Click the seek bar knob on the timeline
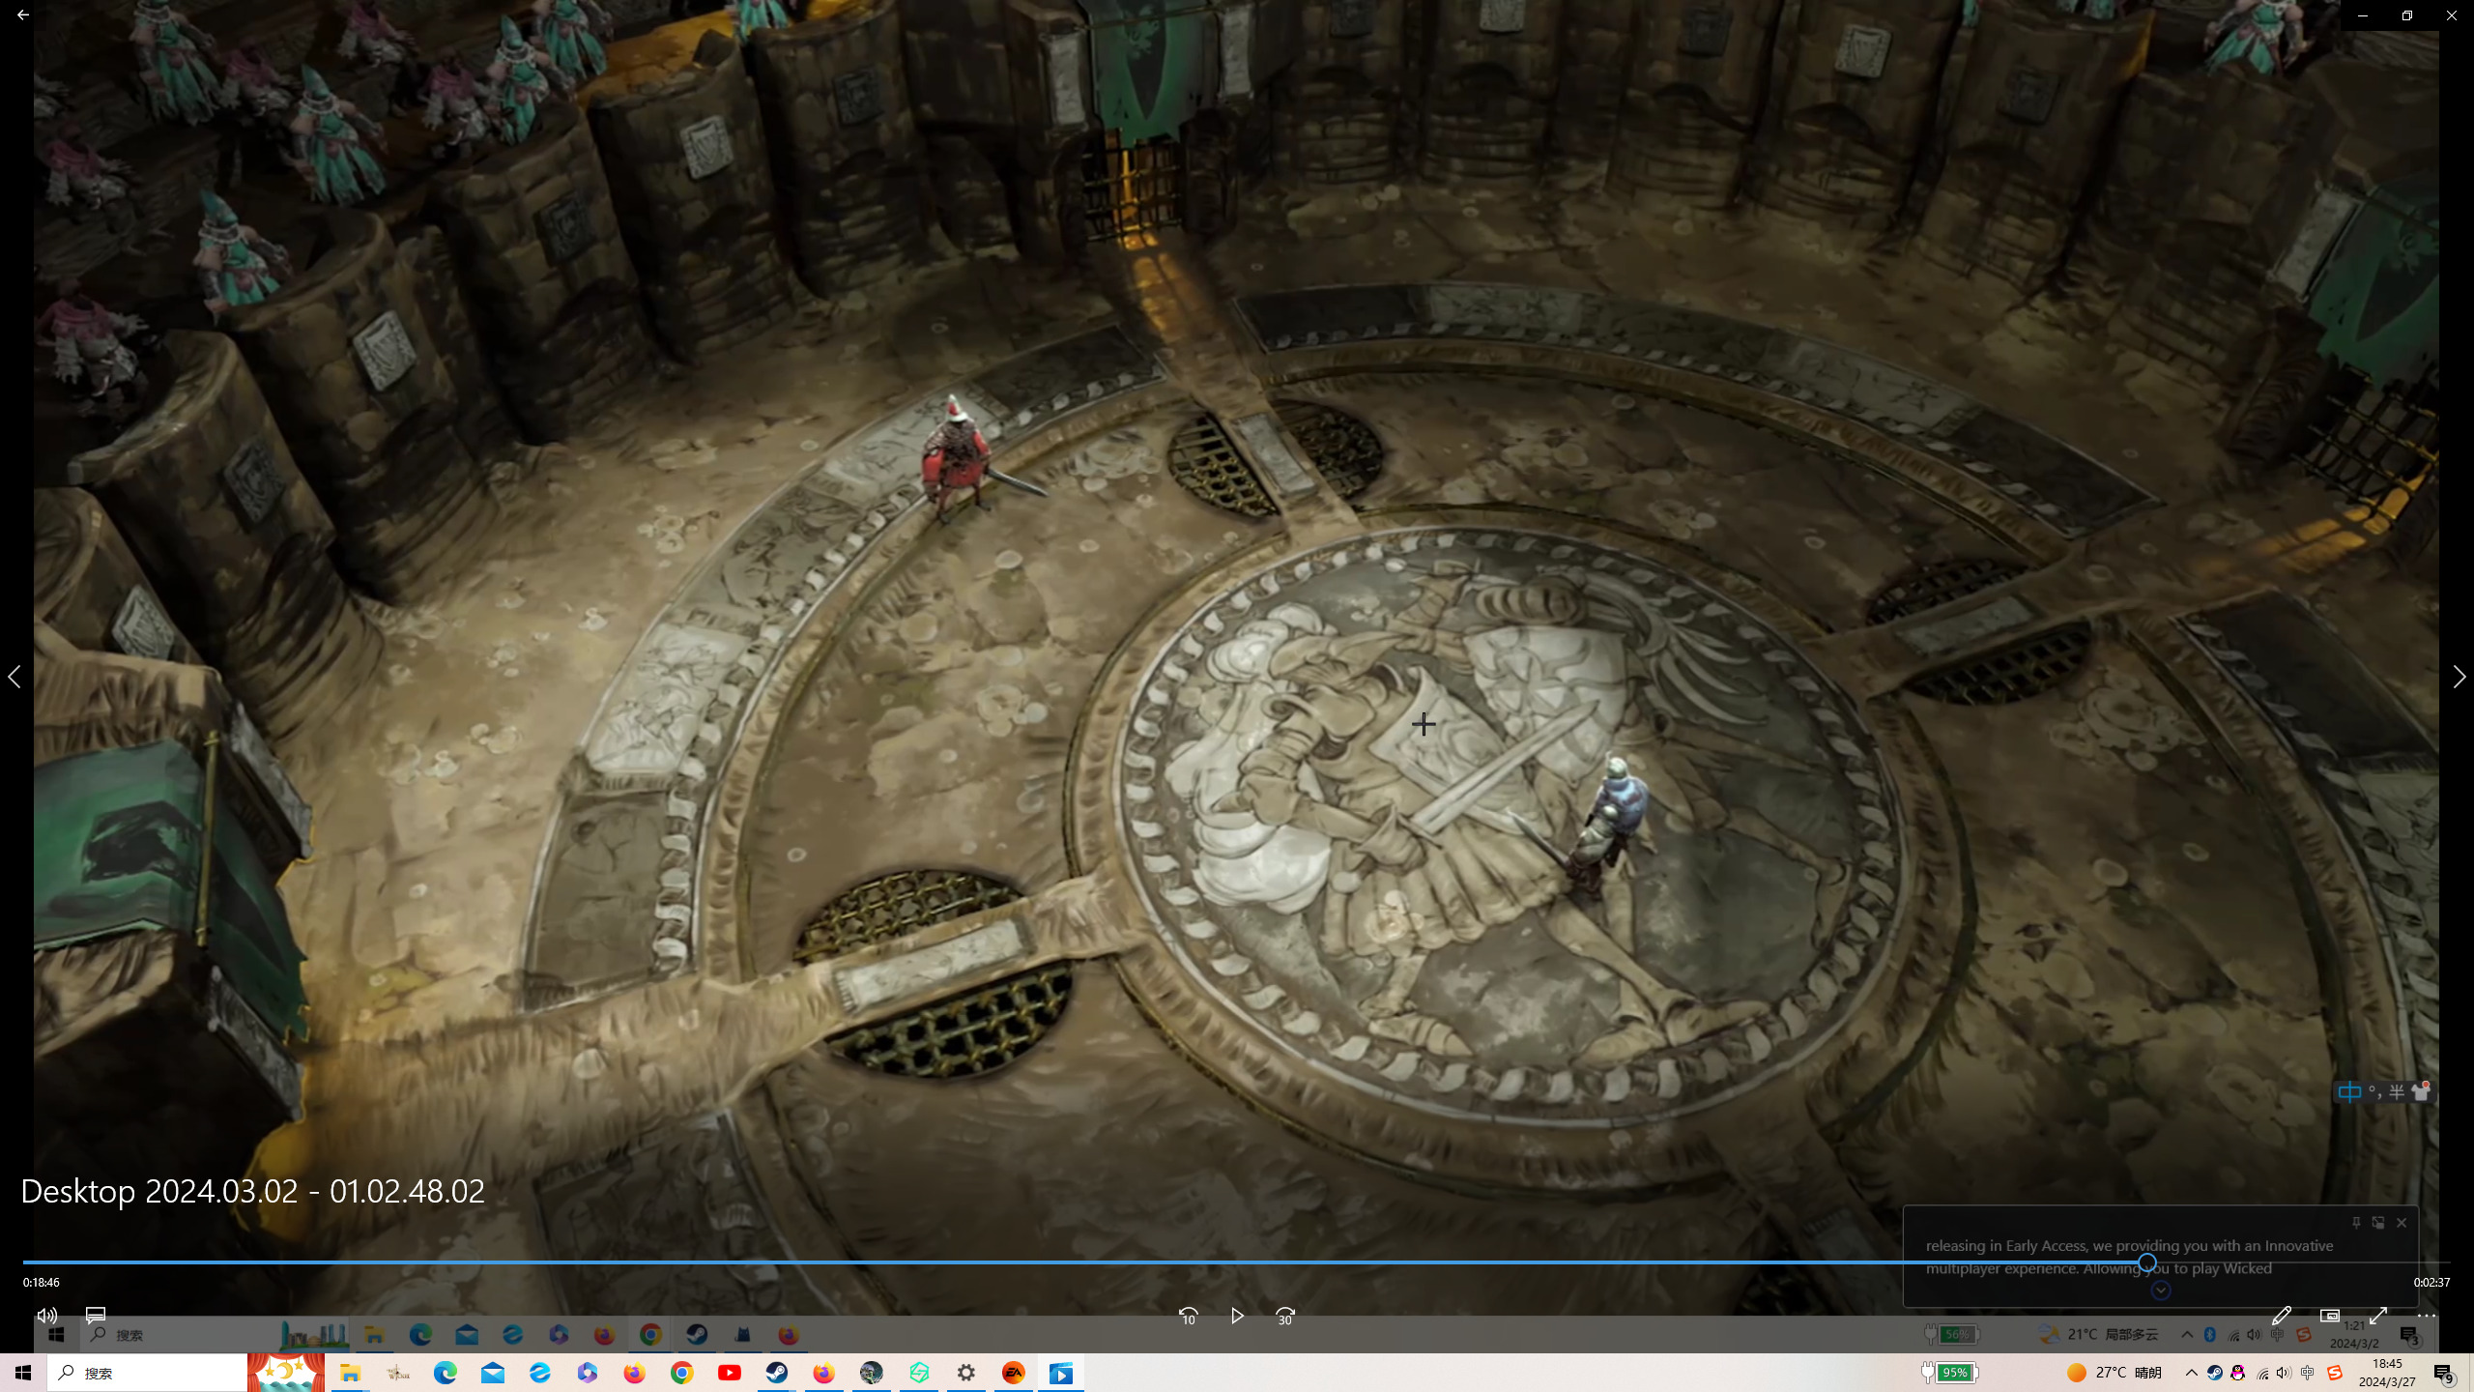This screenshot has height=1392, width=2474. pos(2147,1262)
